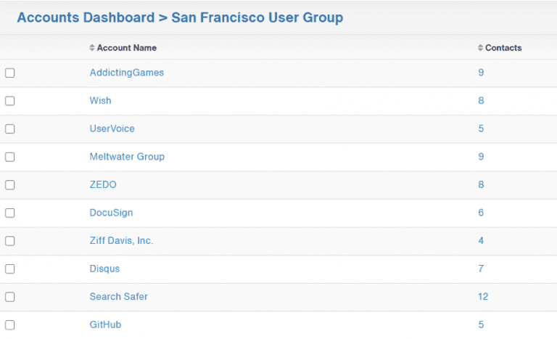Screen dimensions: 557x339
Task: Open Disqus contacts count 7
Action: pos(481,269)
